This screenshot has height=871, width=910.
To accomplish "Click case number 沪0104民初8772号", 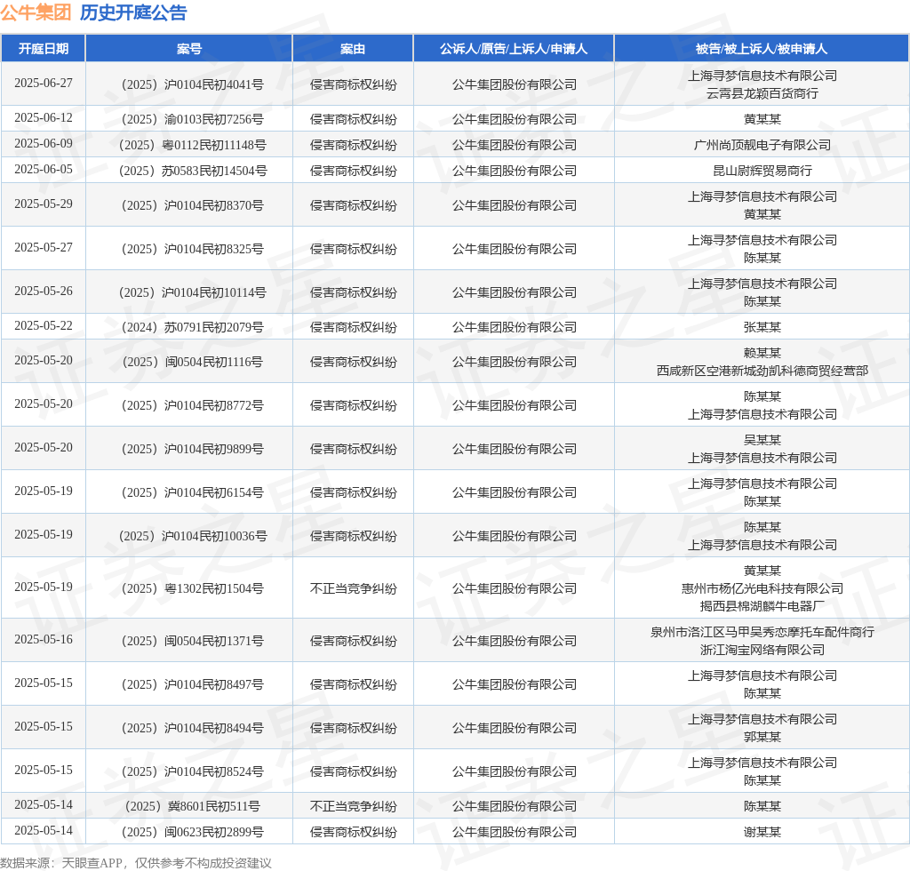I will [x=192, y=406].
